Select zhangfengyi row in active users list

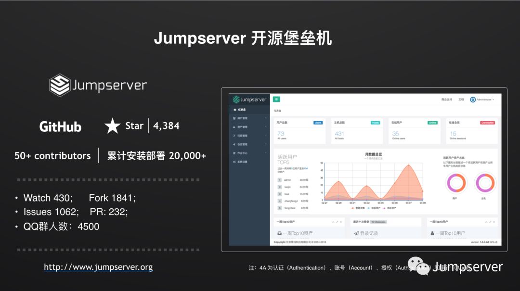293,201
